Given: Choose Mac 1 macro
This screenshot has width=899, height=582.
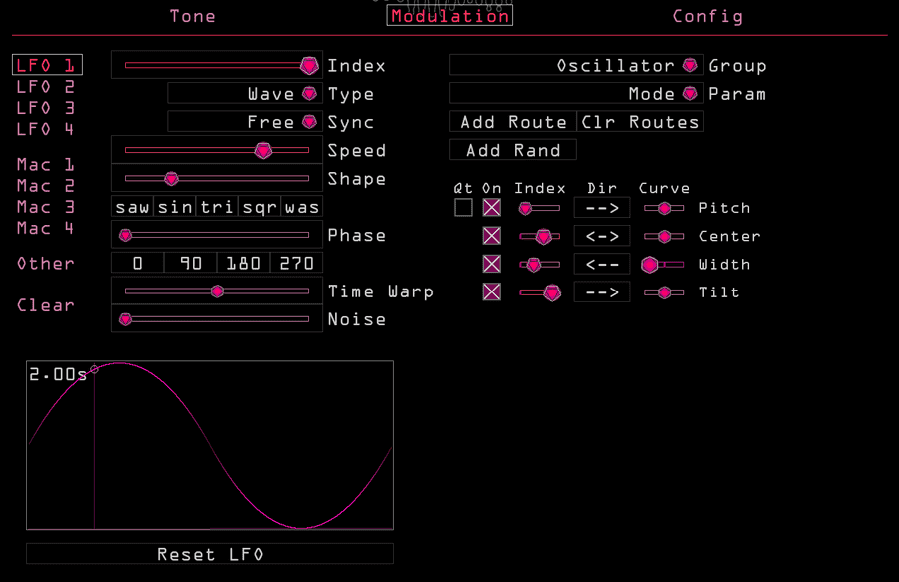Looking at the screenshot, I should coord(45,165).
